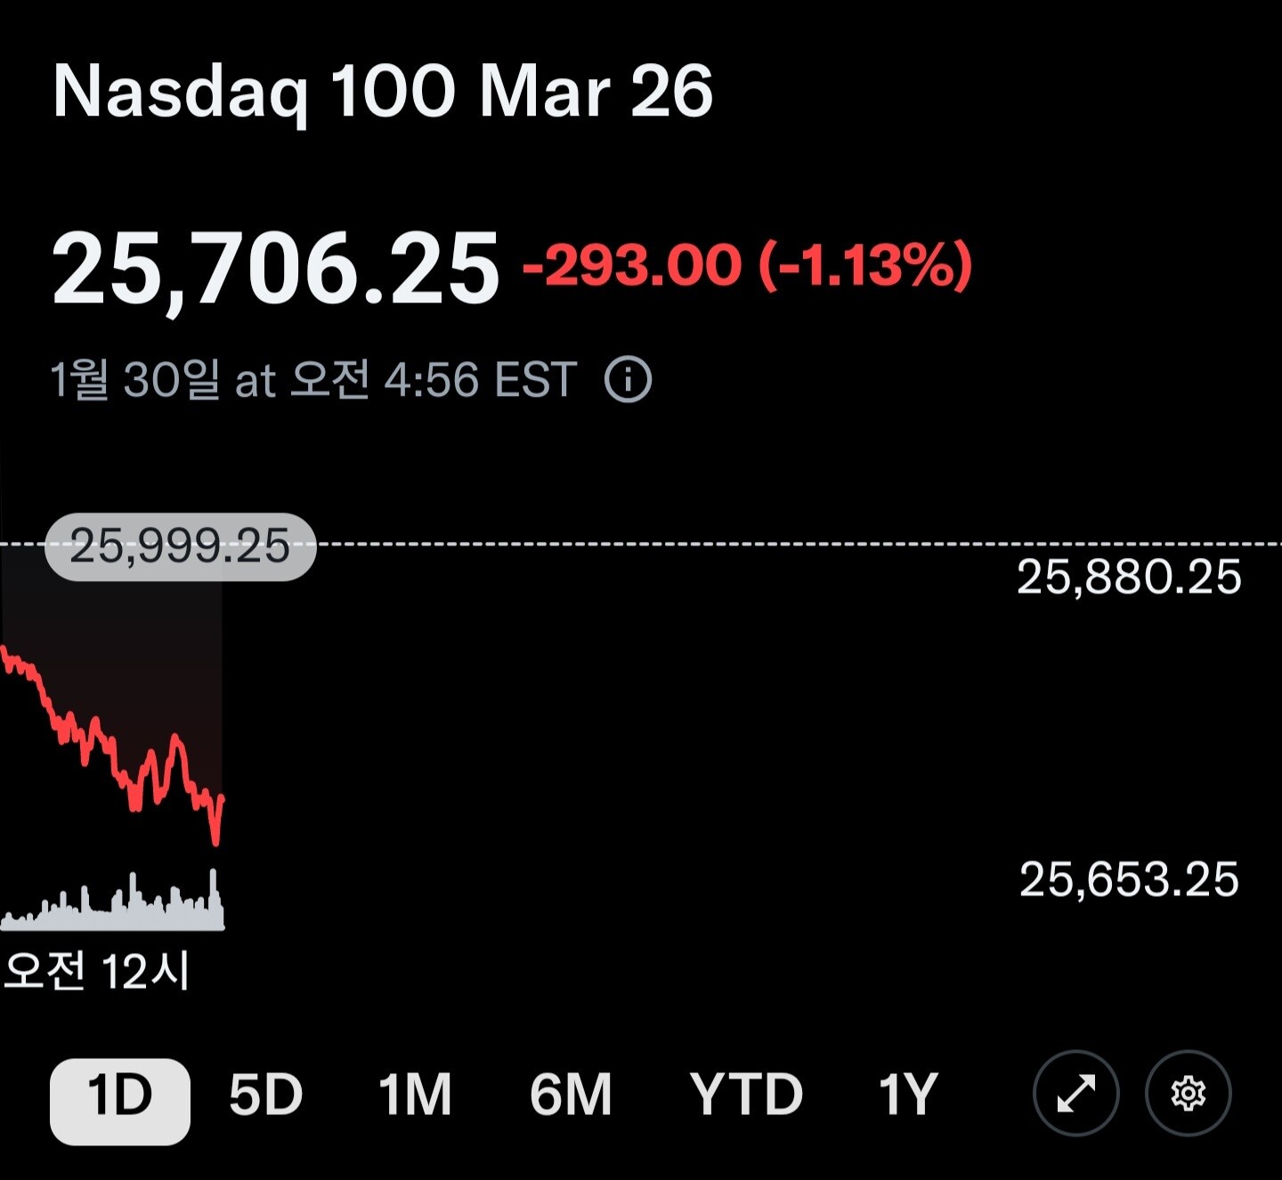
Task: Switch to the 1M chart range
Action: [x=415, y=1095]
